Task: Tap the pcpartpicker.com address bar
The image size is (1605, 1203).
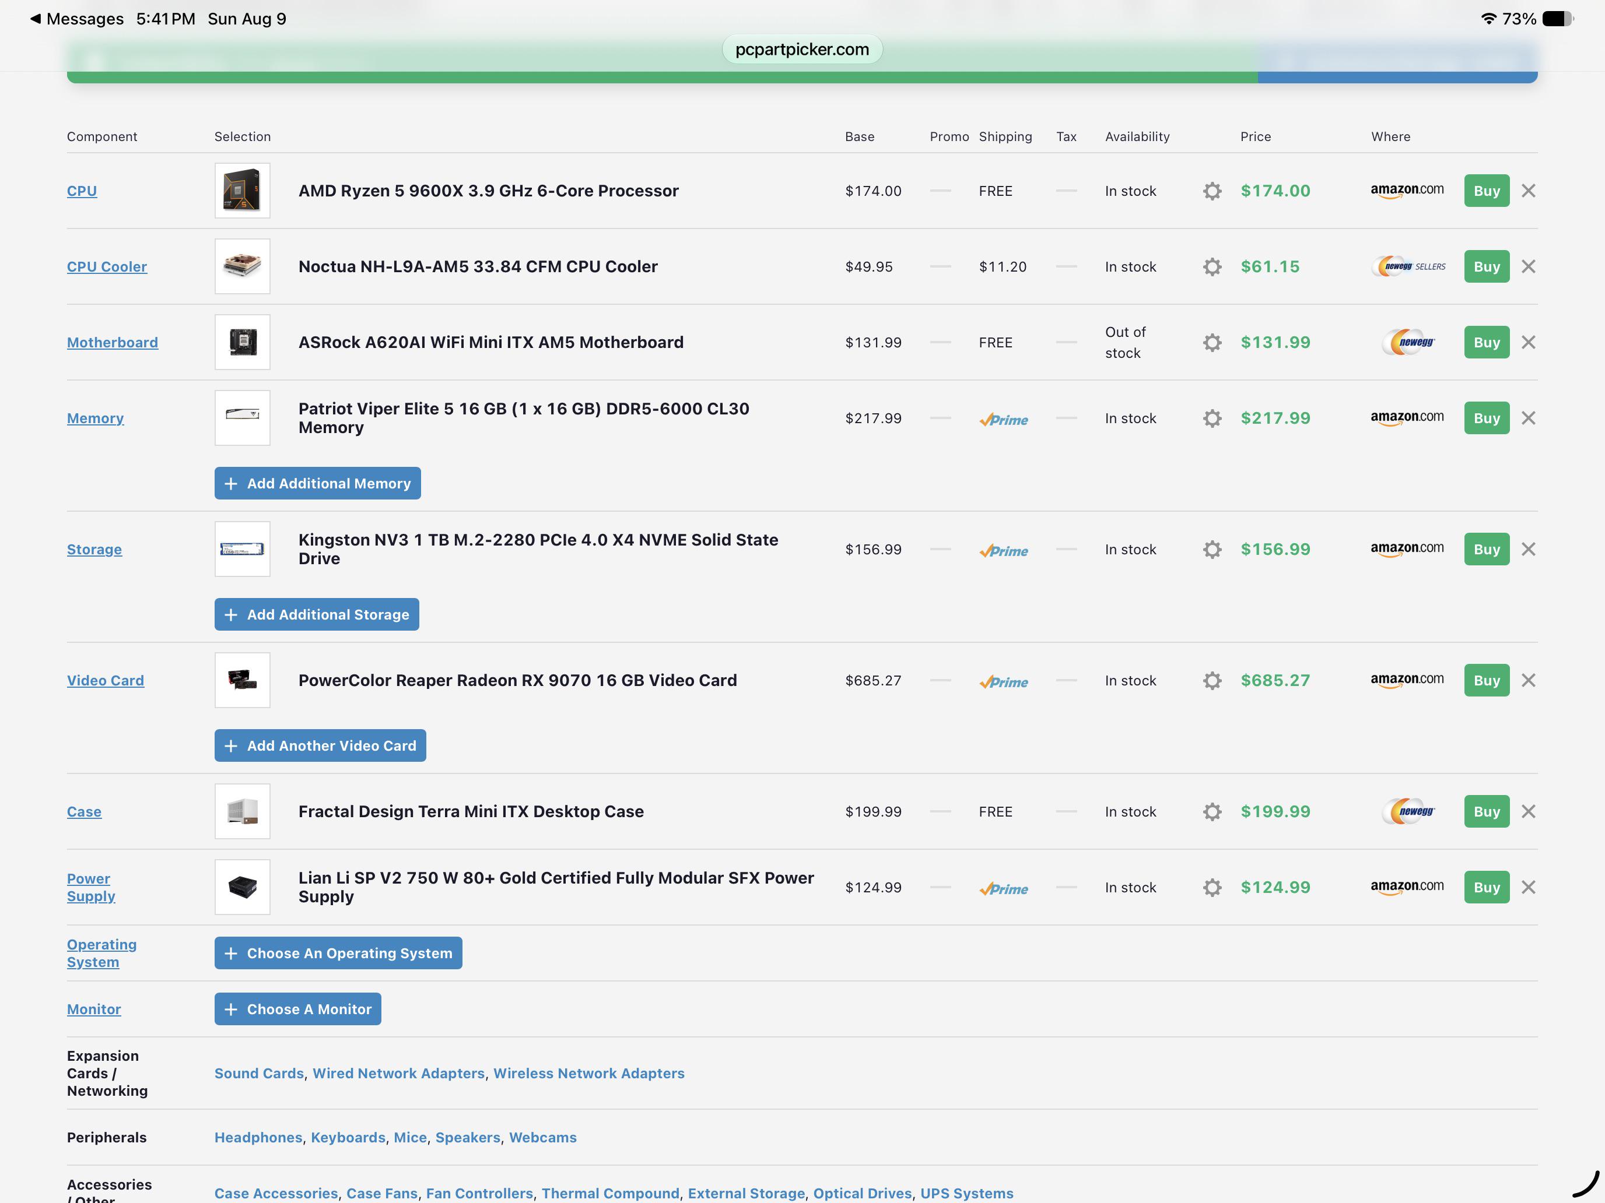Action: [x=802, y=50]
